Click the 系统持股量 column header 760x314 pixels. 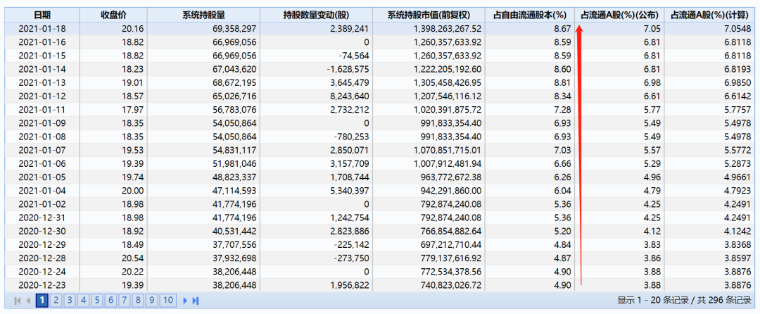(x=203, y=15)
